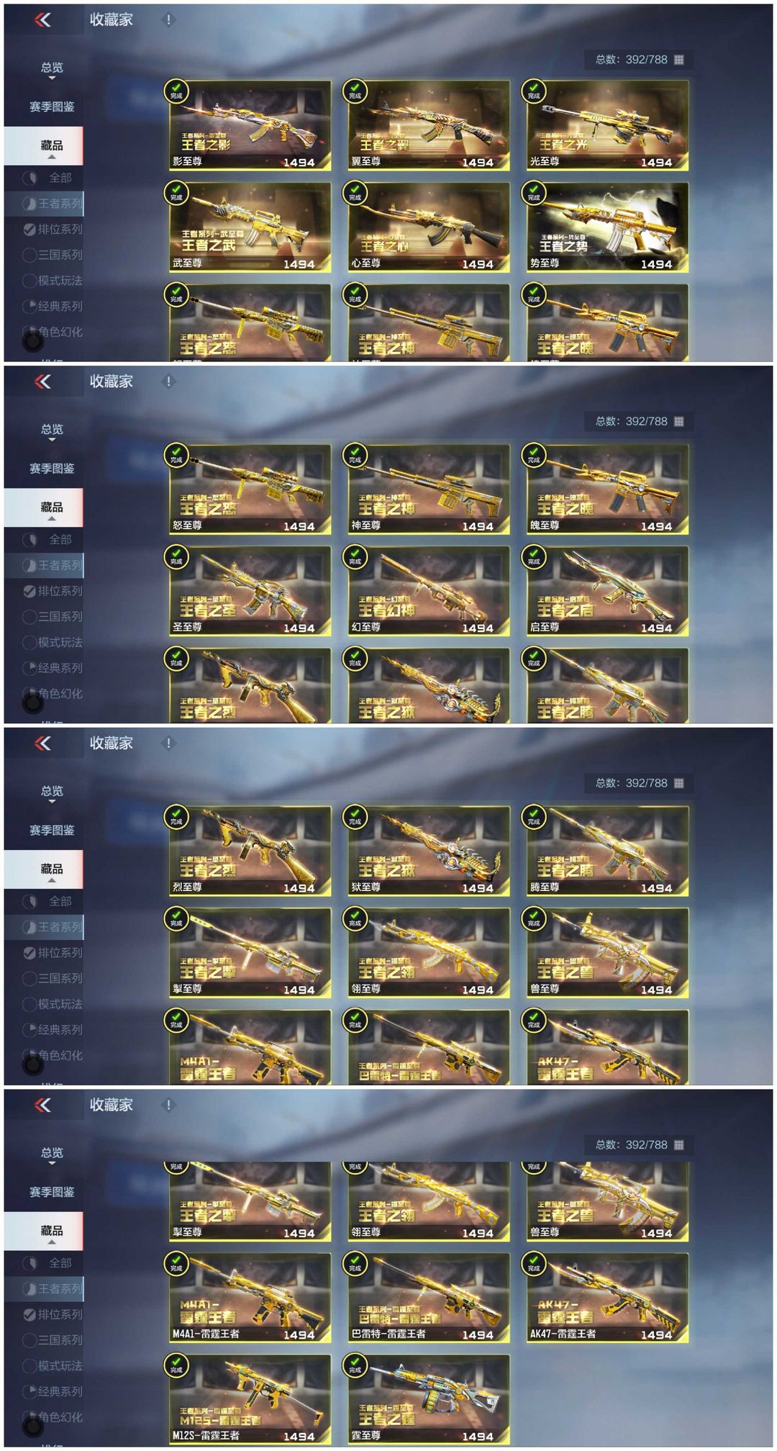This screenshot has height=1451, width=777.
Task: Open the exclamation info icon beside 收藏家 above 圣至尊
Action: [x=168, y=381]
